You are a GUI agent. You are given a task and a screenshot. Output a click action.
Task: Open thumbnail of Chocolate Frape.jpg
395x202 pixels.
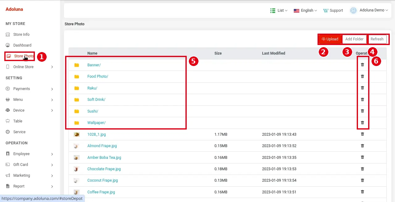77,169
